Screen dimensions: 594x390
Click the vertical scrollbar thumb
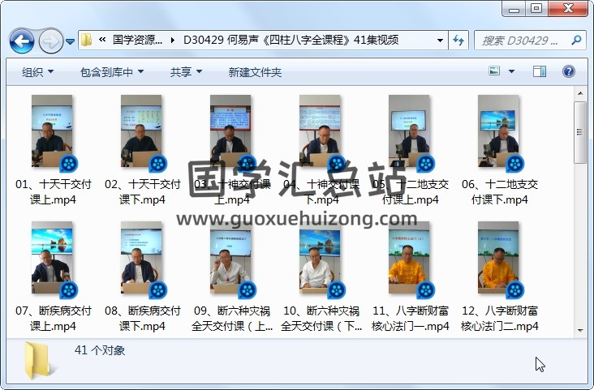click(580, 132)
